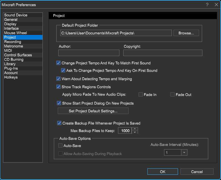Click the Browse... button for project folder
The width and height of the screenshot is (221, 180).
[186, 33]
